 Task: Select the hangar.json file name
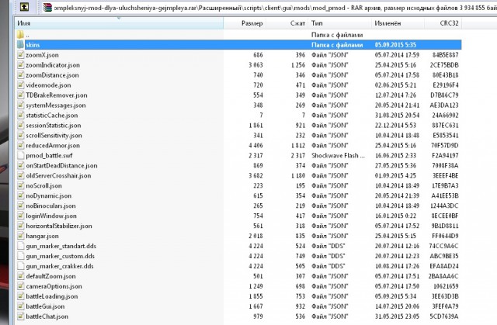click(42, 237)
